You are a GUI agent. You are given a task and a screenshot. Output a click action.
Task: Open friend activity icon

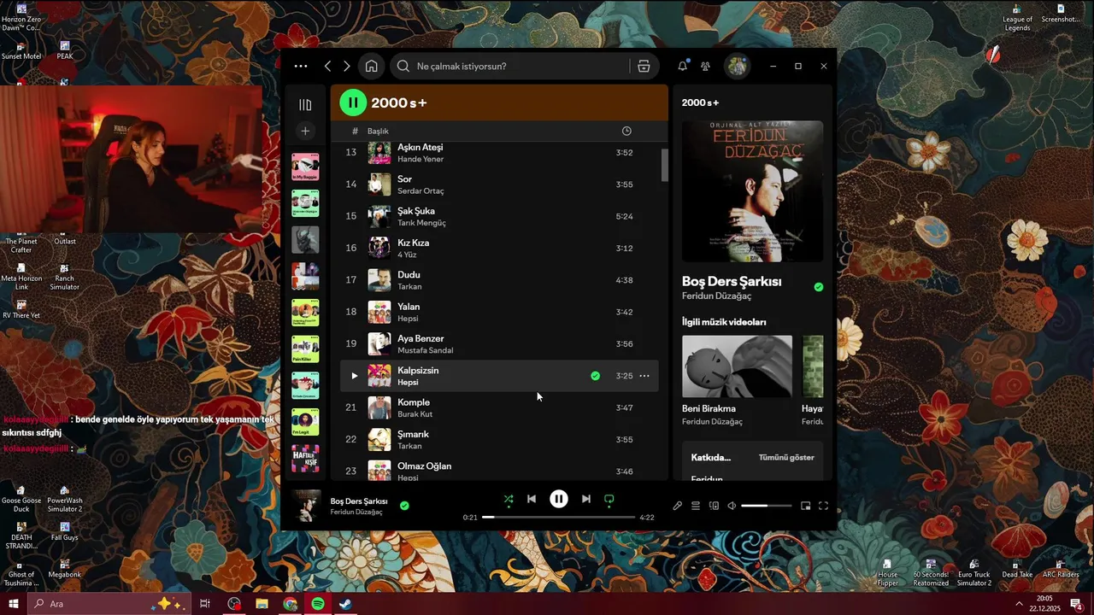point(705,66)
